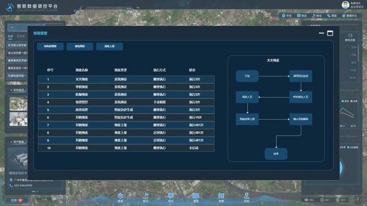Image resolution: width=367 pixels, height=206 pixels.
Task: Switch to the 全部 tab in the left panel
Action: 10,36
